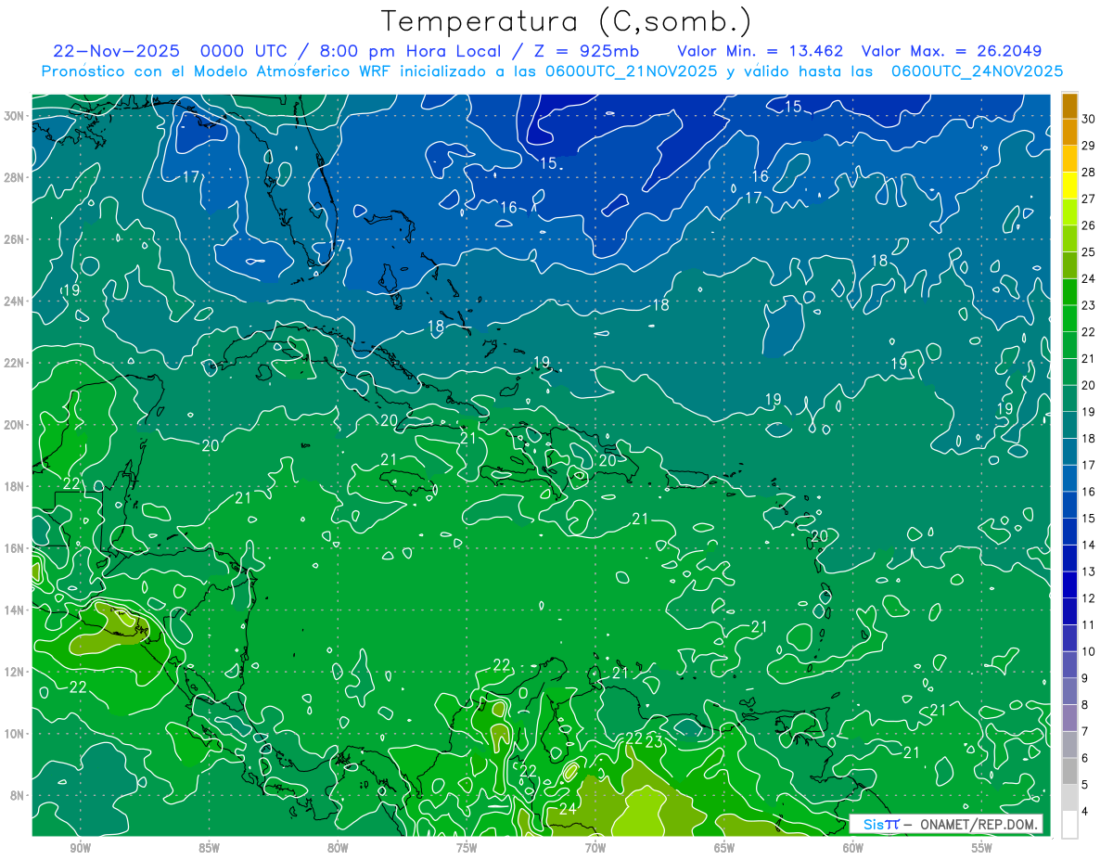Click the "80W" longitude axis label
The height and width of the screenshot is (860, 1113).
338,848
